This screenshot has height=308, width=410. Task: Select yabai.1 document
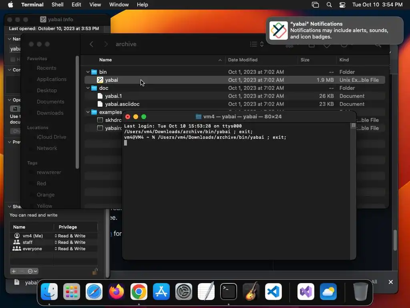coord(235,96)
